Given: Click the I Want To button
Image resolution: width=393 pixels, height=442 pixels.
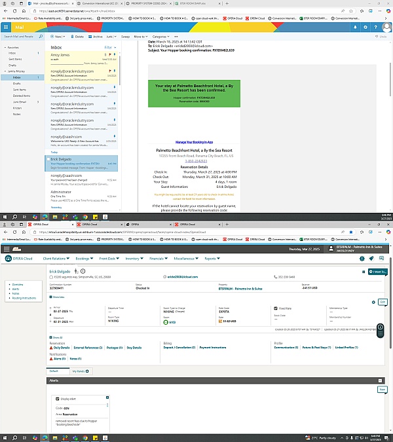Looking at the screenshot, I should click(378, 272).
